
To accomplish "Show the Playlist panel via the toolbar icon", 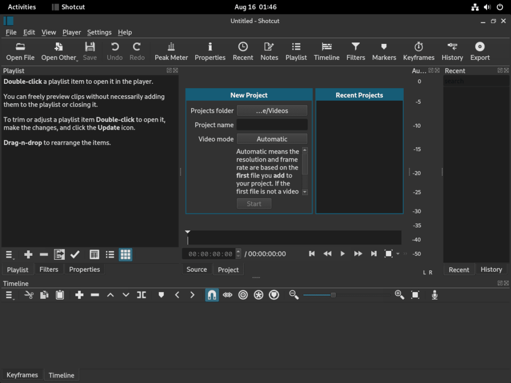I will coord(296,51).
